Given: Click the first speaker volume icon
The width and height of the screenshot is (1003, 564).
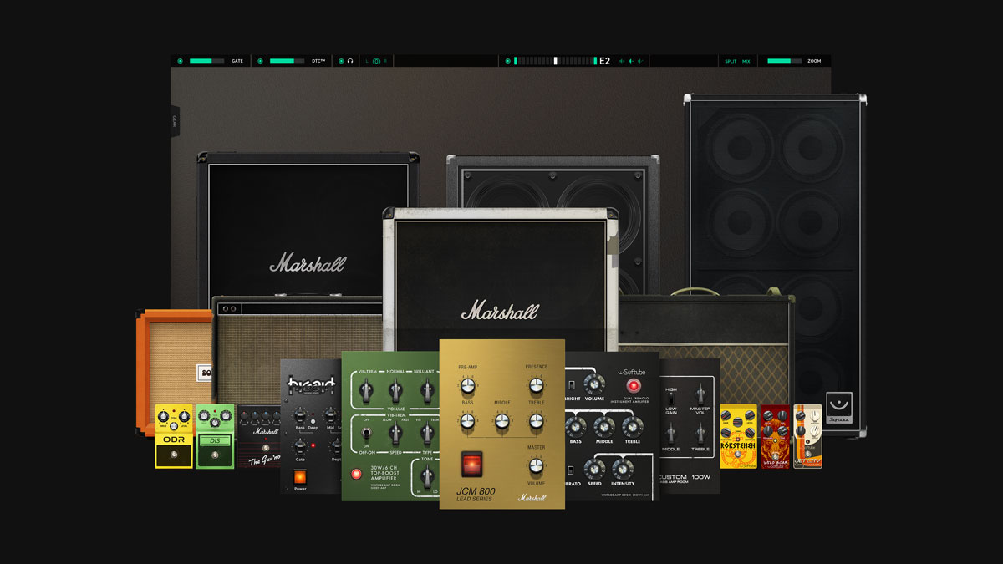Looking at the screenshot, I should pos(622,61).
